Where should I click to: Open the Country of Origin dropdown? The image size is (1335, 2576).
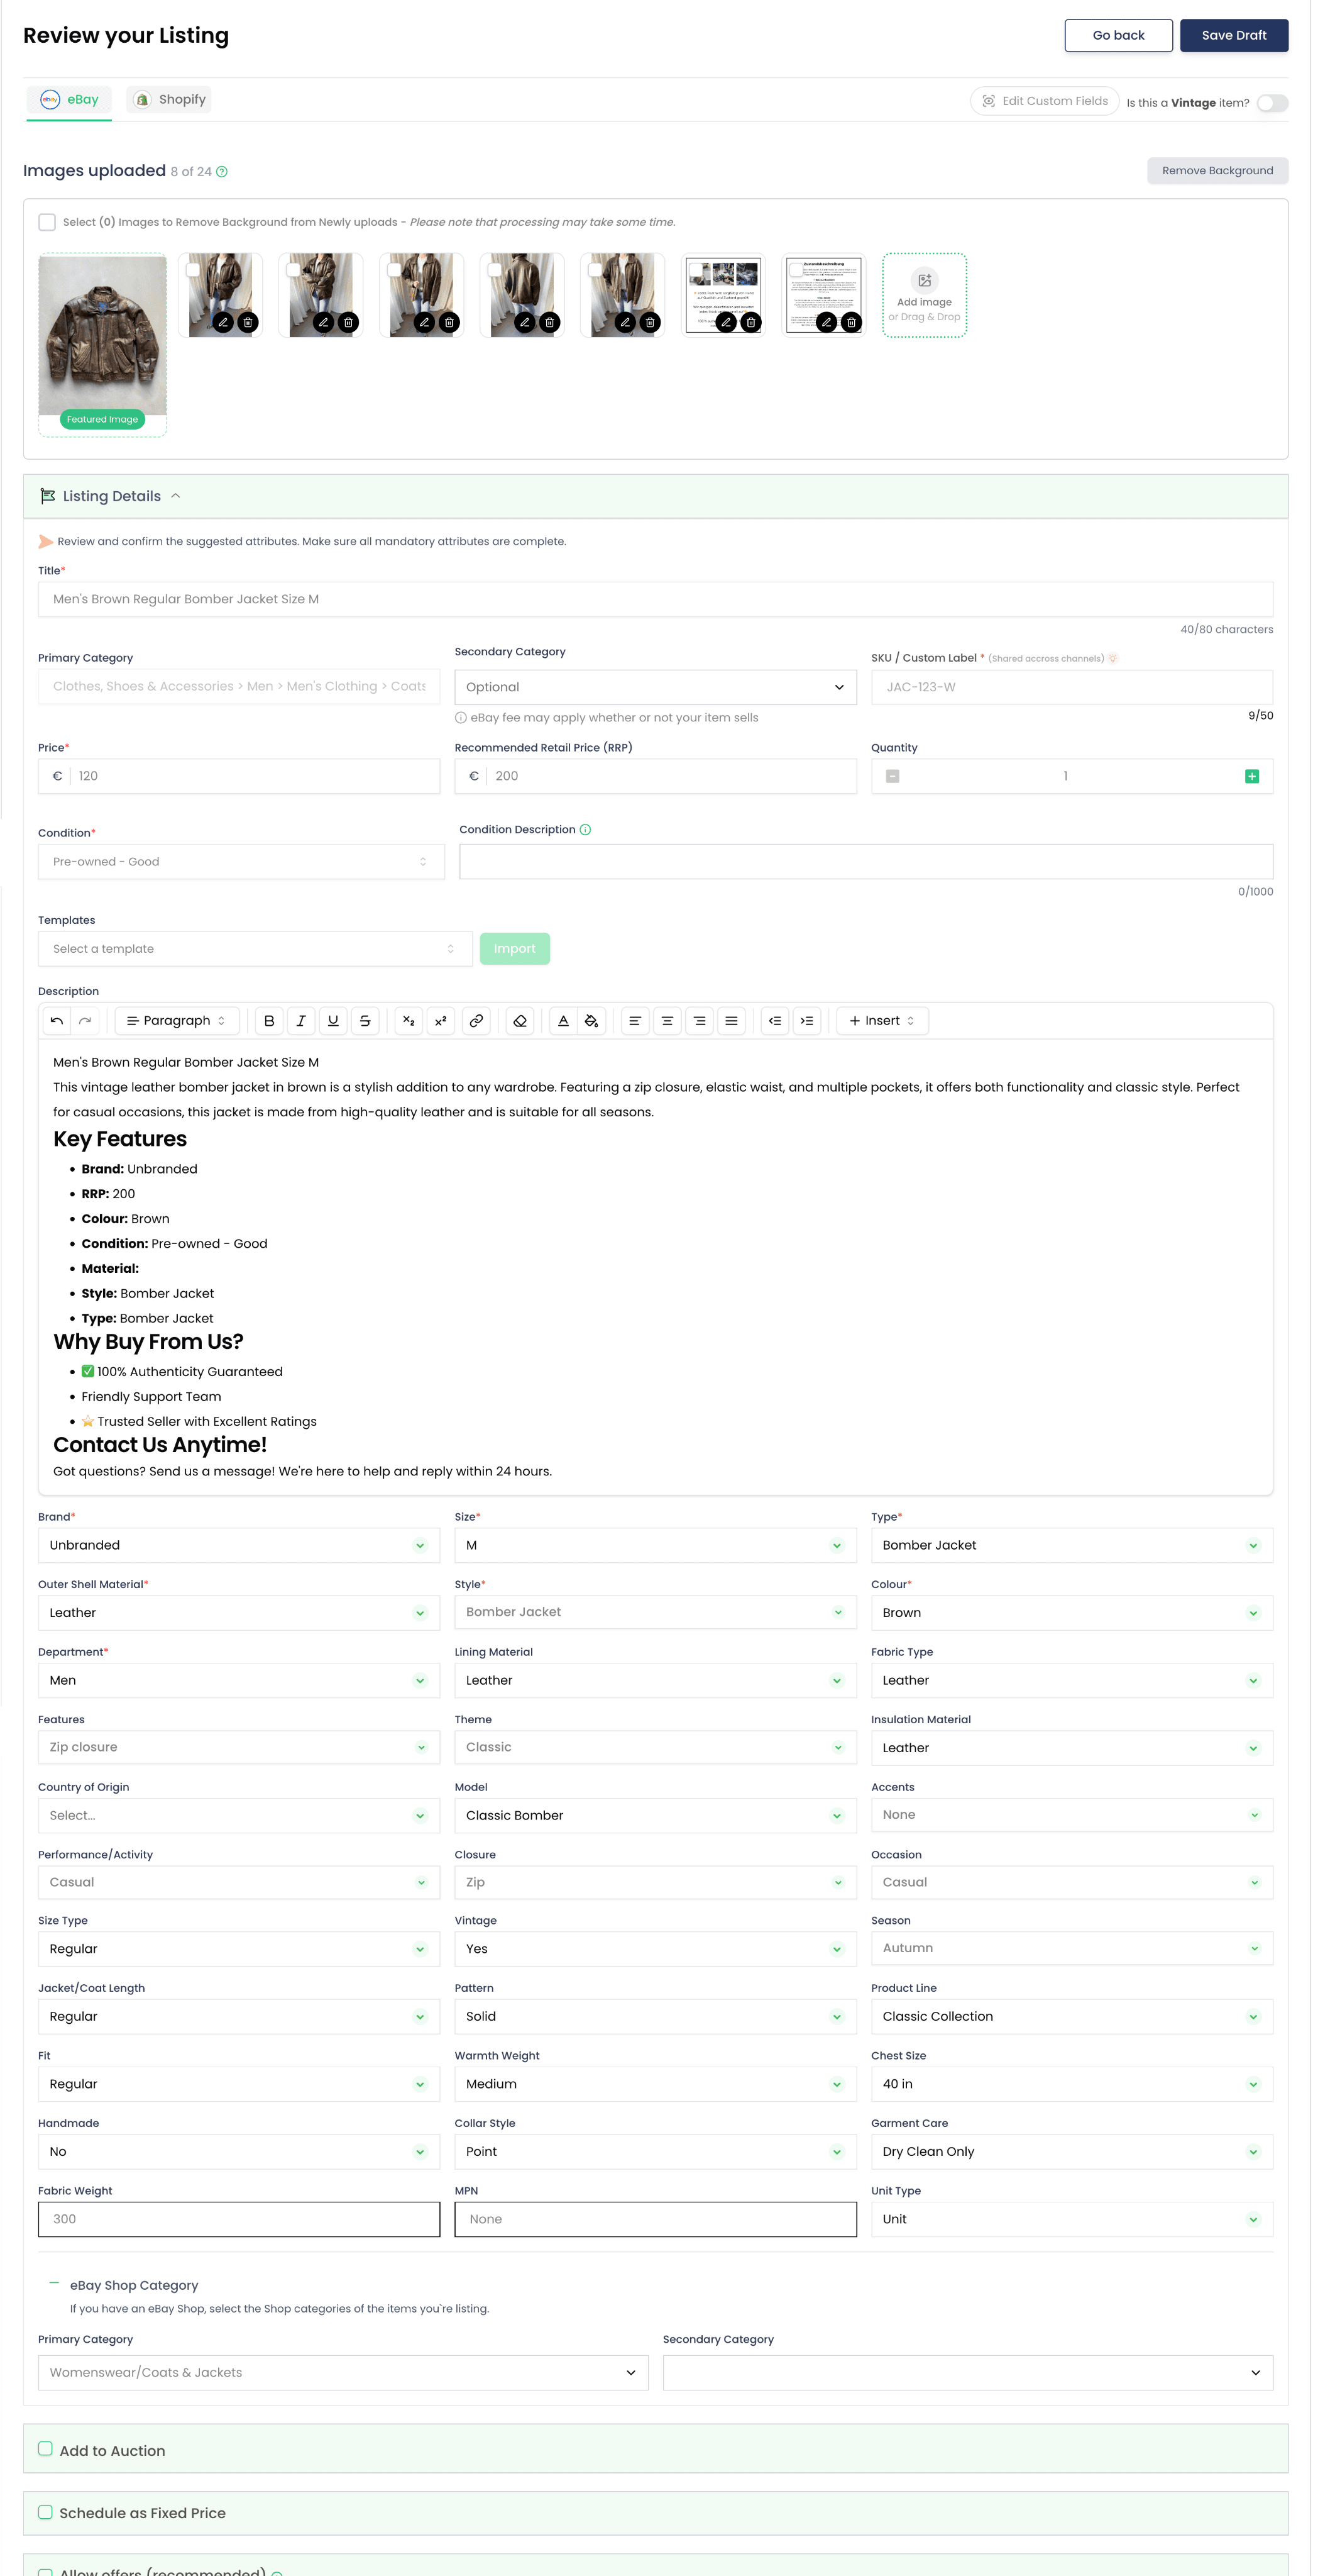(239, 1816)
